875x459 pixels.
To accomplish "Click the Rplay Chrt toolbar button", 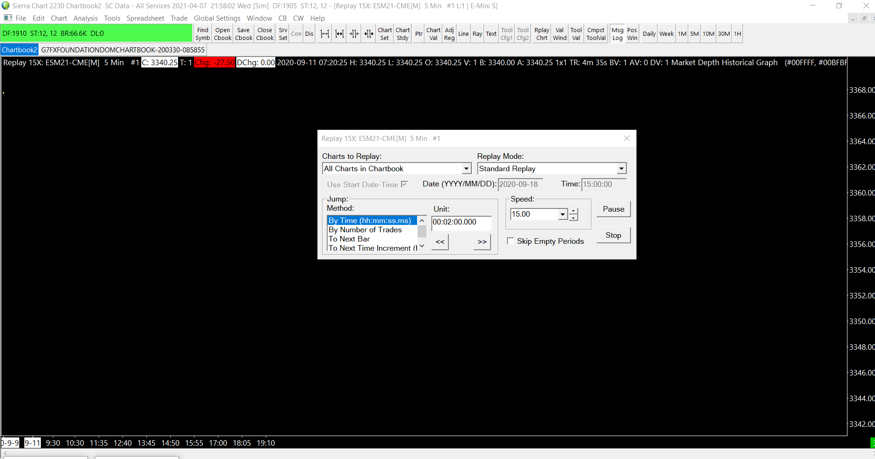I will (x=542, y=34).
